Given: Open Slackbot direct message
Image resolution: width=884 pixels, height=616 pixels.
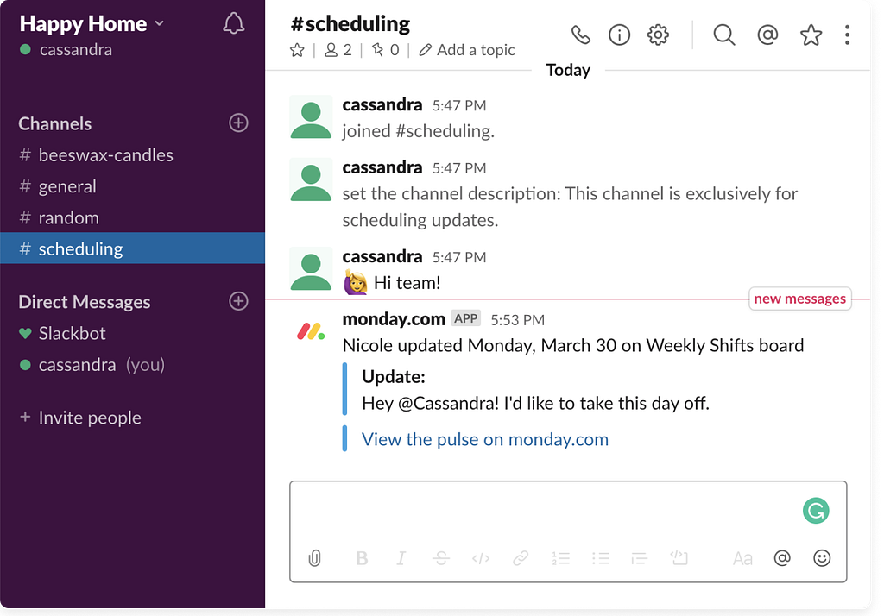Looking at the screenshot, I should (x=72, y=333).
